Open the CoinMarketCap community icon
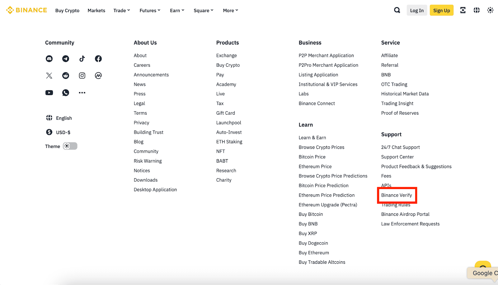498x285 pixels. (x=98, y=75)
